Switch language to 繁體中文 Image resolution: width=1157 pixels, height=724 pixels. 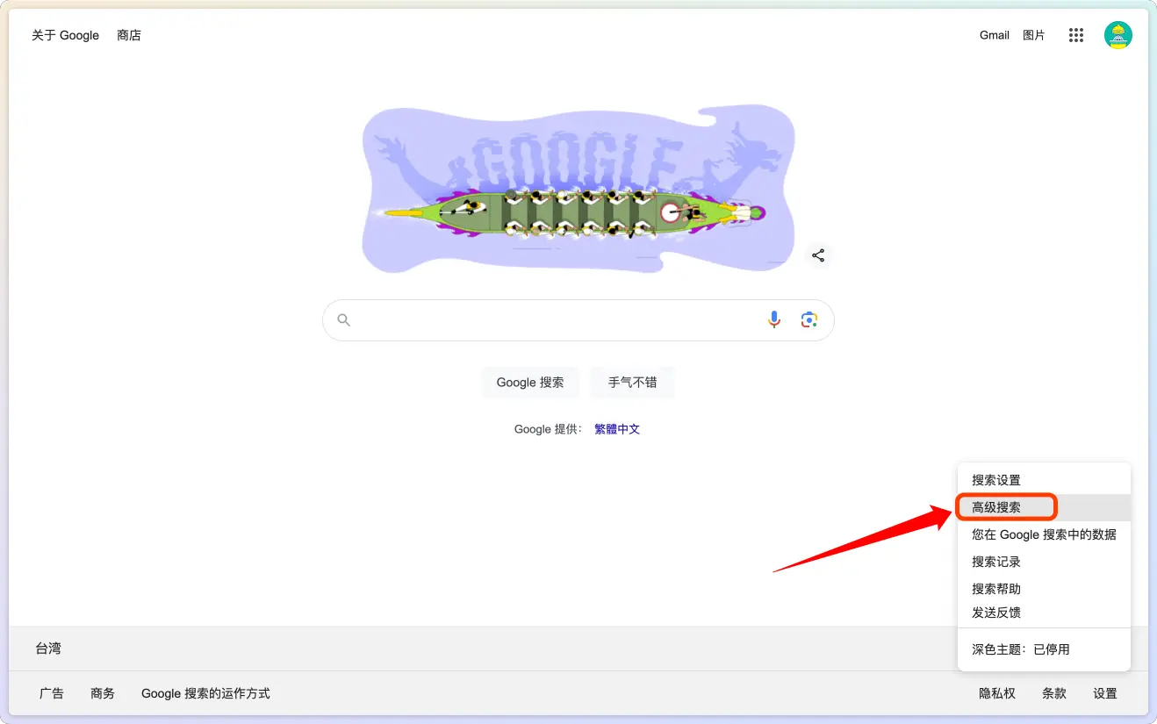[617, 429]
